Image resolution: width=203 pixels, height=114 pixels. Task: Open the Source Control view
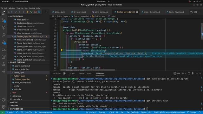tap(3, 20)
